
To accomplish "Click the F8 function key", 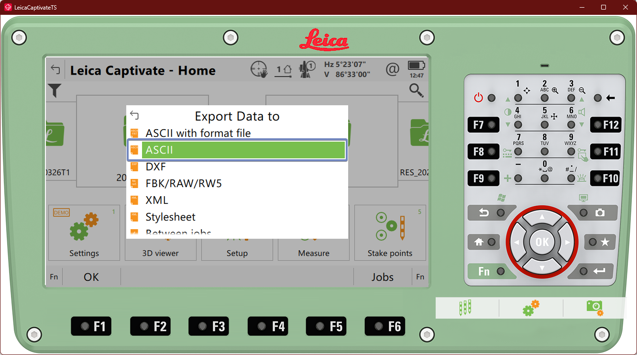I will coord(483,152).
